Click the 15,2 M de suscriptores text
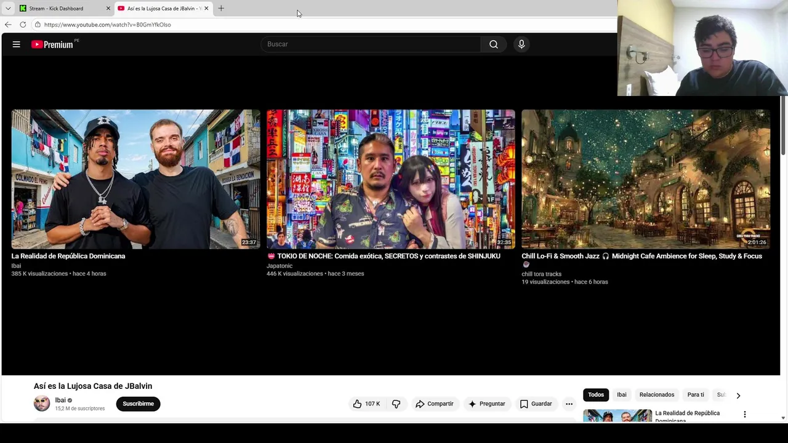This screenshot has width=788, height=443. coord(80,409)
